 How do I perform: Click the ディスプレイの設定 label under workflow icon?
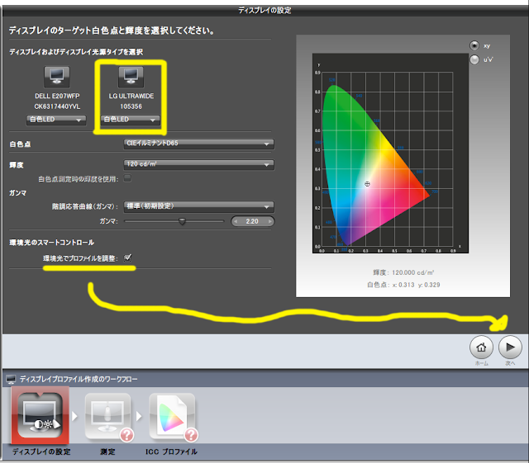tap(41, 452)
